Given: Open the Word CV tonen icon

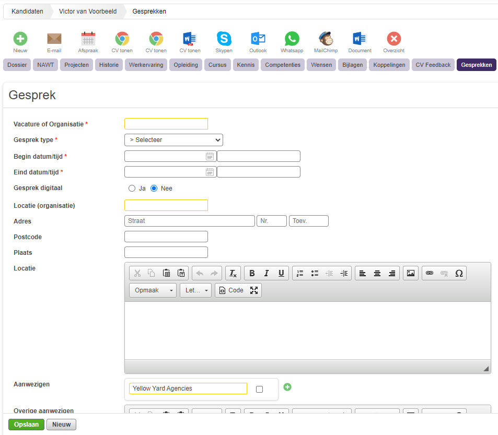Looking at the screenshot, I should click(x=190, y=39).
